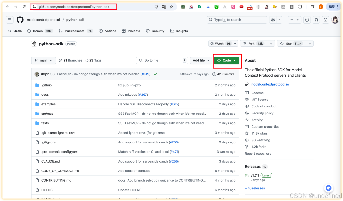The width and height of the screenshot is (343, 201).
Task: Click the GitHub Octocat logo
Action: pyautogui.click(x=20, y=20)
